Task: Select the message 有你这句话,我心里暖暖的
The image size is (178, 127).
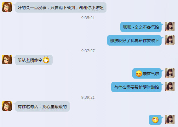Action: 42,106
